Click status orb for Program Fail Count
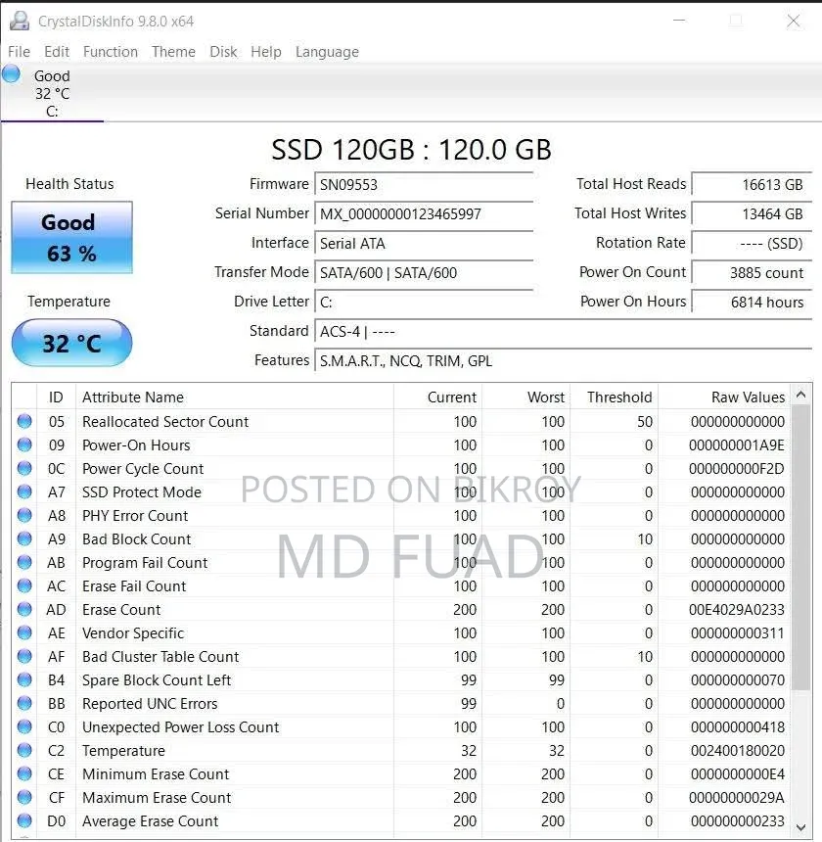The width and height of the screenshot is (822, 842). coord(24,562)
